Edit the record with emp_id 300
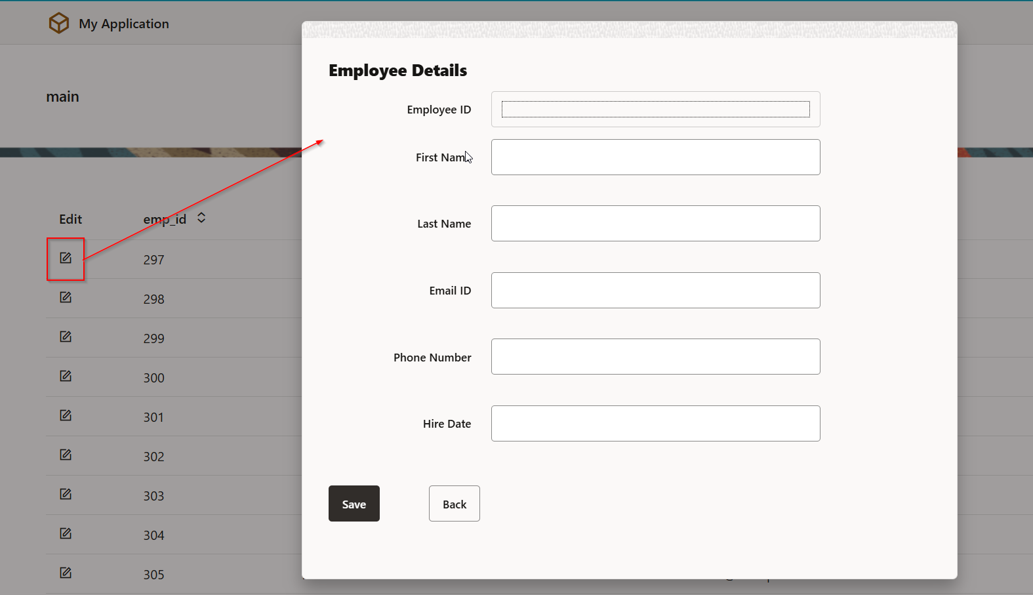The width and height of the screenshot is (1033, 595). [66, 377]
